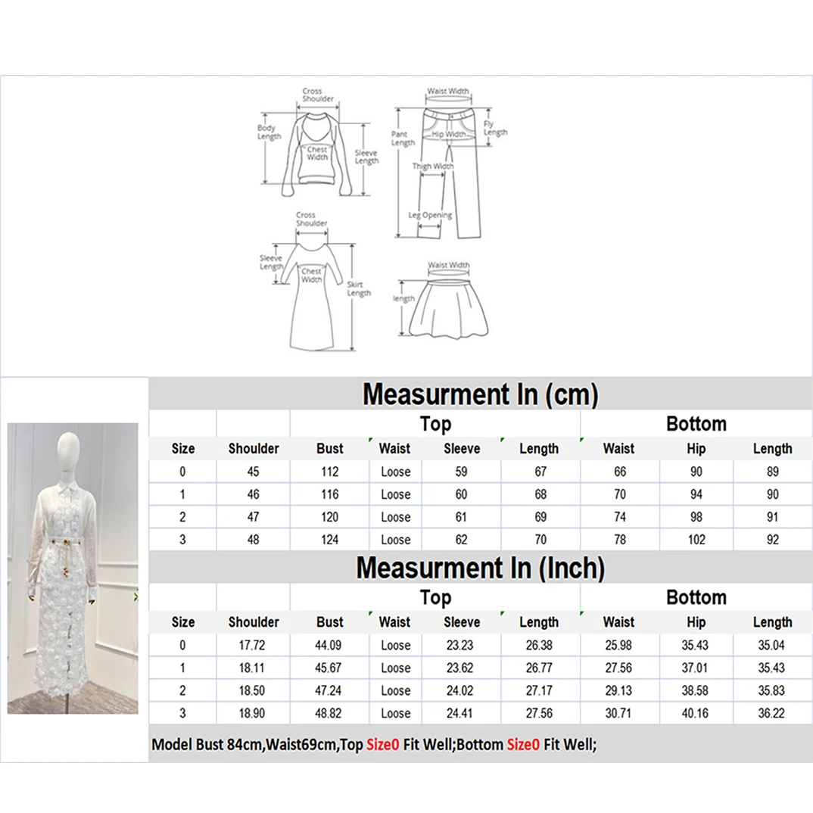Viewport: 813px width, 813px height.
Task: Click the 'Leg Opening' label on pants diagram
Action: coord(430,215)
